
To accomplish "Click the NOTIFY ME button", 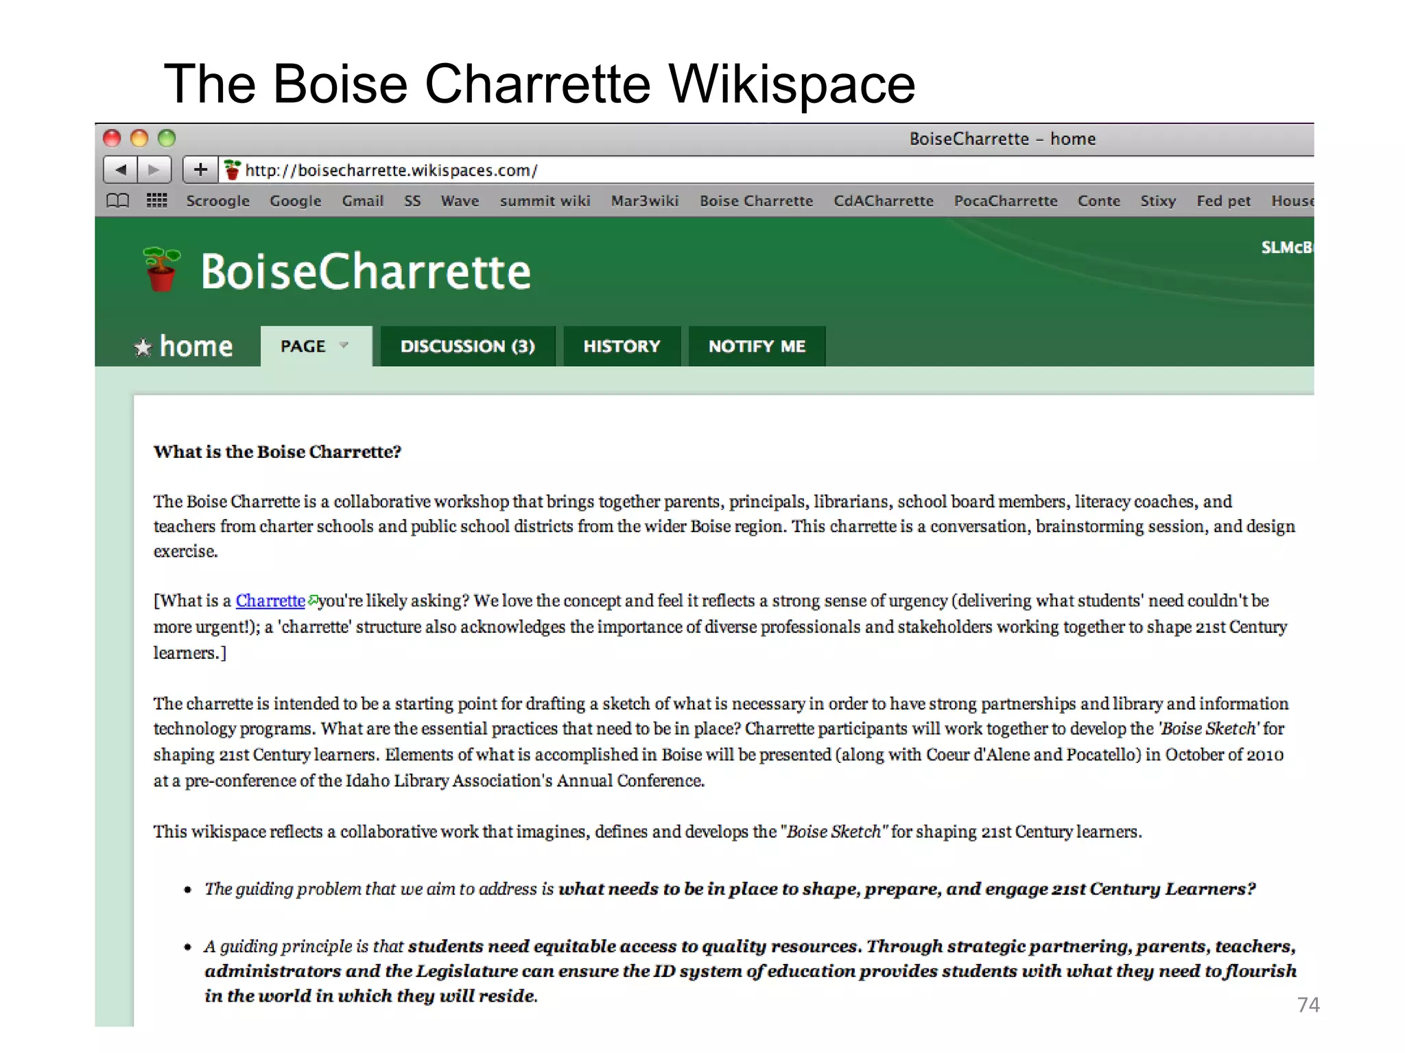I will tap(757, 346).
